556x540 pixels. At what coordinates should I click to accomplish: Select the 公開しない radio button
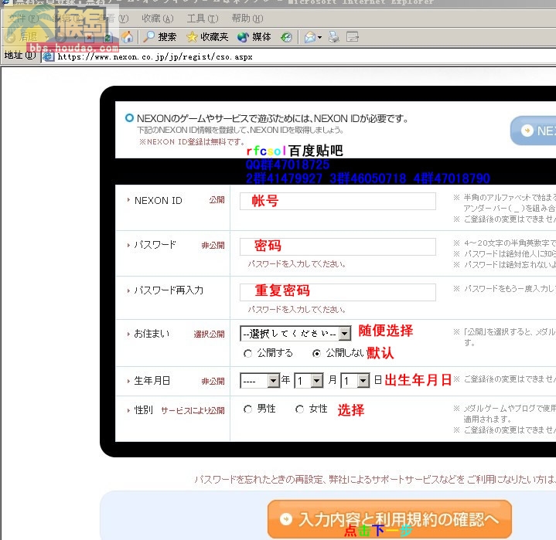point(316,353)
